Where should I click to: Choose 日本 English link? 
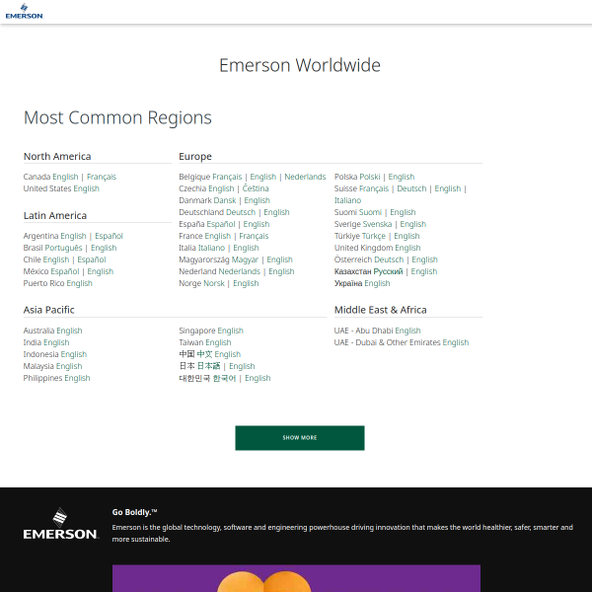[x=242, y=366]
